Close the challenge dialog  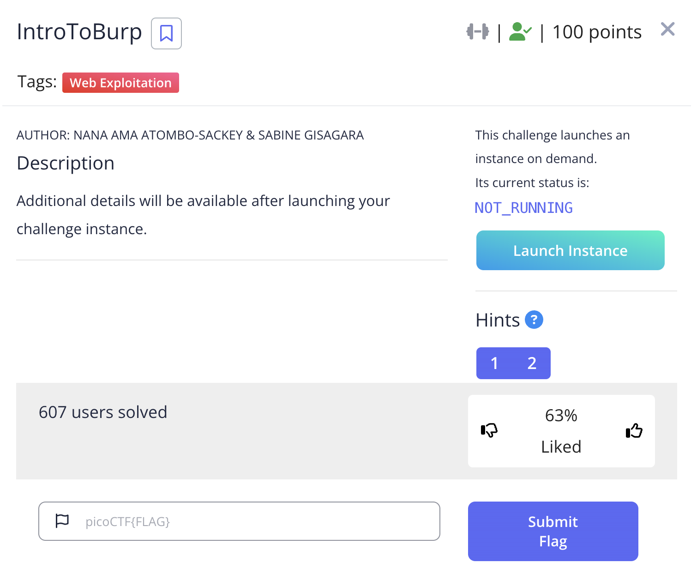coord(667,29)
